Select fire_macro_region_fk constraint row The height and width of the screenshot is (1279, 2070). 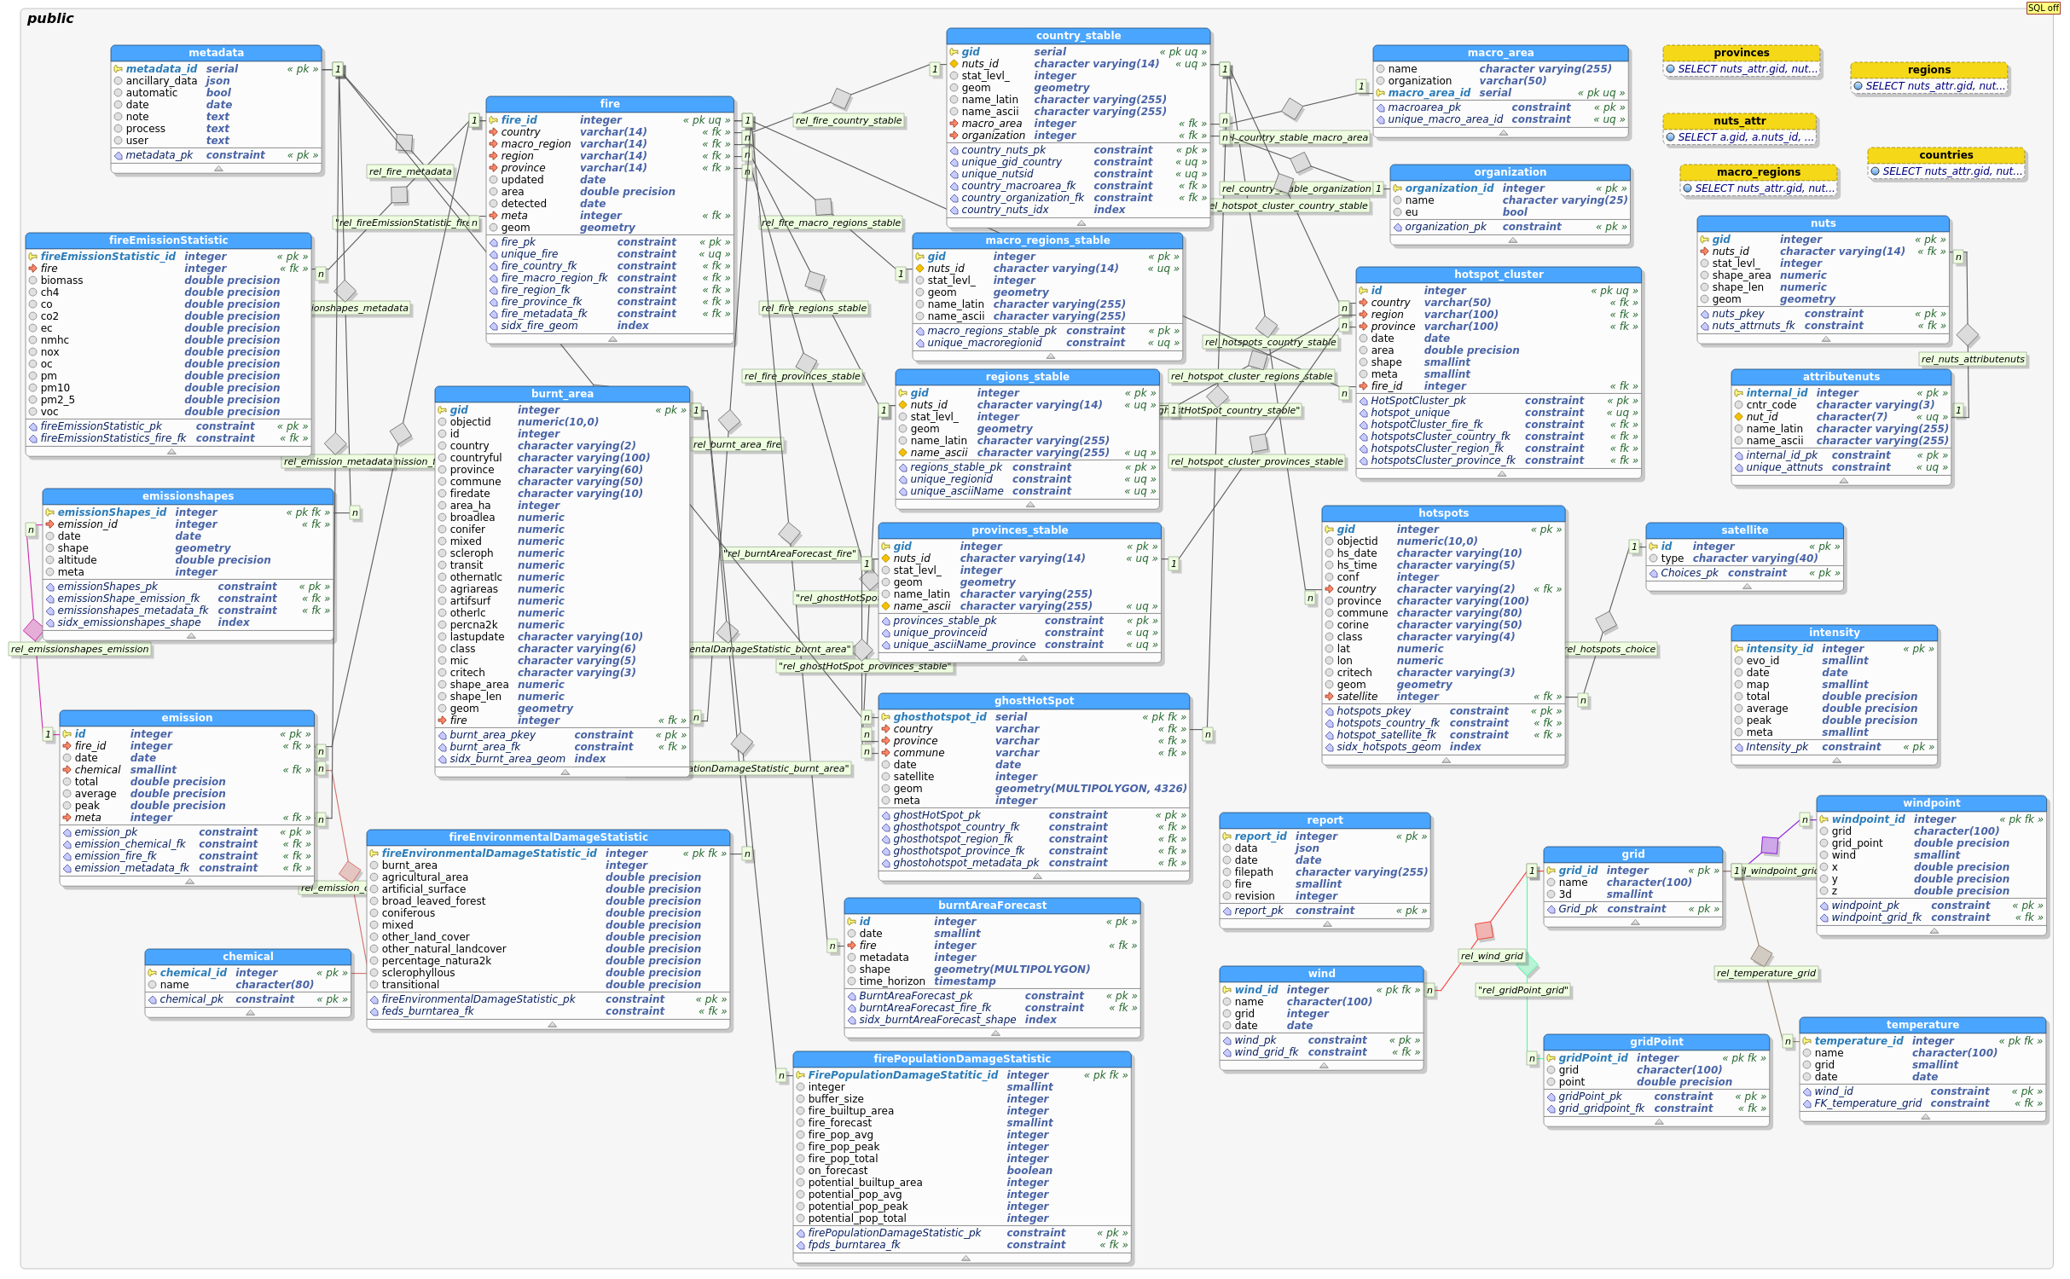[610, 278]
